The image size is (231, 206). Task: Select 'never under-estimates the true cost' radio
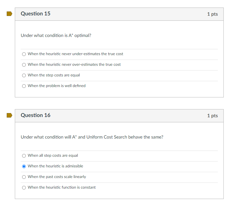[x=24, y=54]
